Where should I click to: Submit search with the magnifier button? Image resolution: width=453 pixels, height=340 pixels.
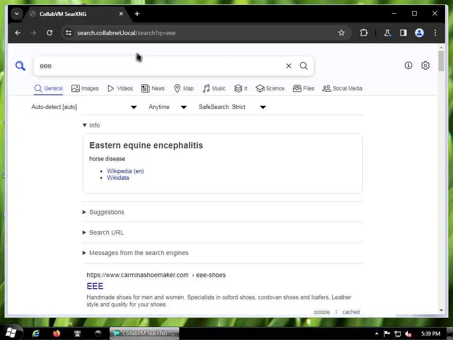pyautogui.click(x=303, y=66)
